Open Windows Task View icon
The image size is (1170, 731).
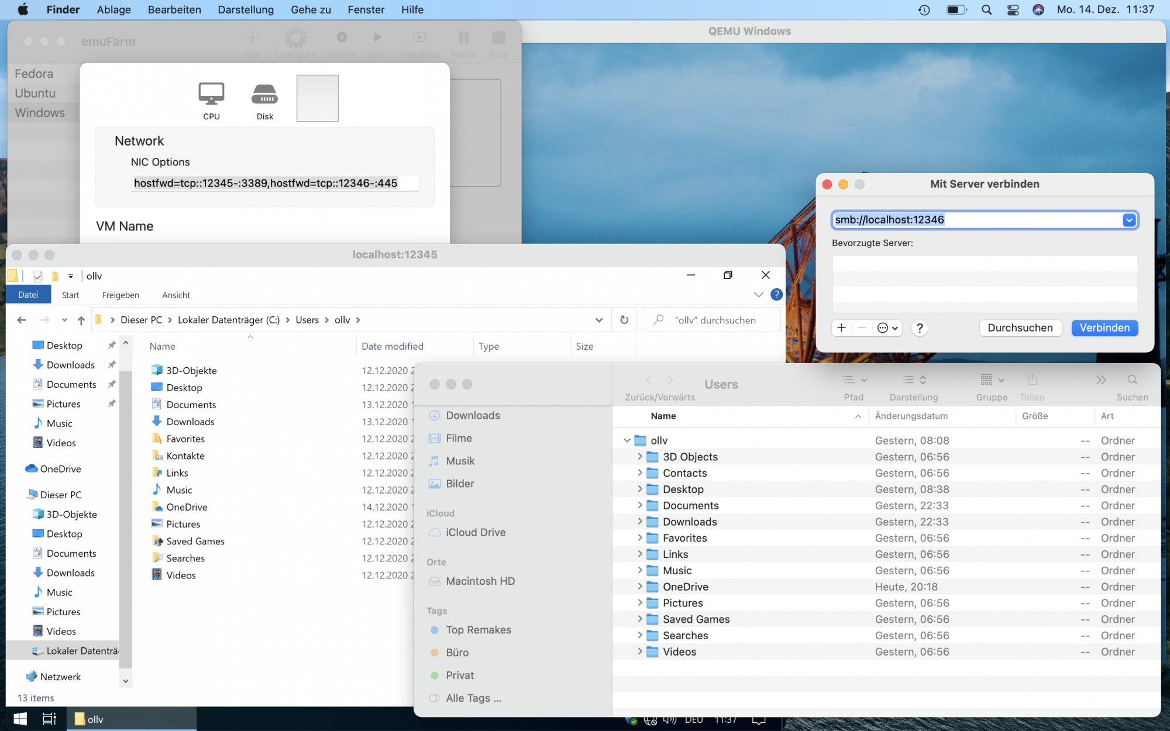pyautogui.click(x=50, y=719)
